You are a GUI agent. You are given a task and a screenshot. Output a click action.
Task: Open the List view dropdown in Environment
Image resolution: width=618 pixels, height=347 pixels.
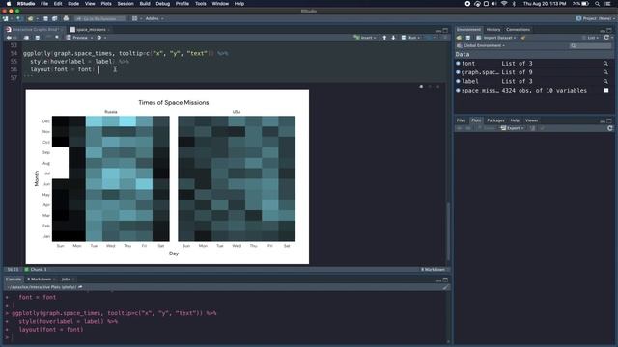[x=590, y=38]
